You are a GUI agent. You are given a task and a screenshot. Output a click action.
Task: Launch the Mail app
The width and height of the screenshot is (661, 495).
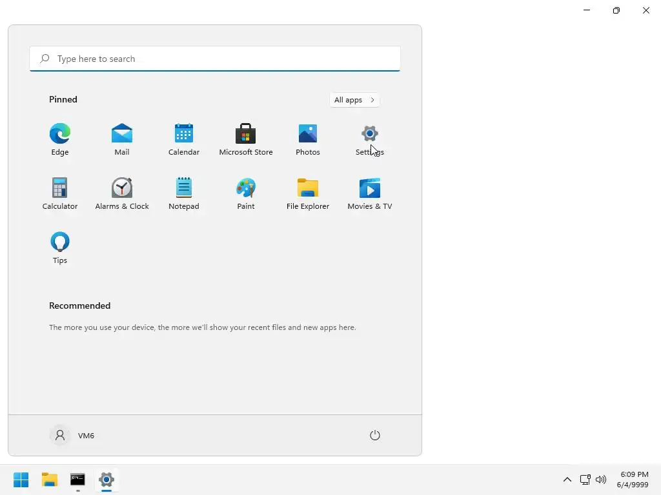coord(122,140)
